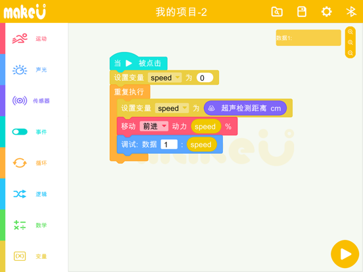Viewport: 363px width, 272px height.
Task: Open settings gear icon
Action: click(326, 12)
